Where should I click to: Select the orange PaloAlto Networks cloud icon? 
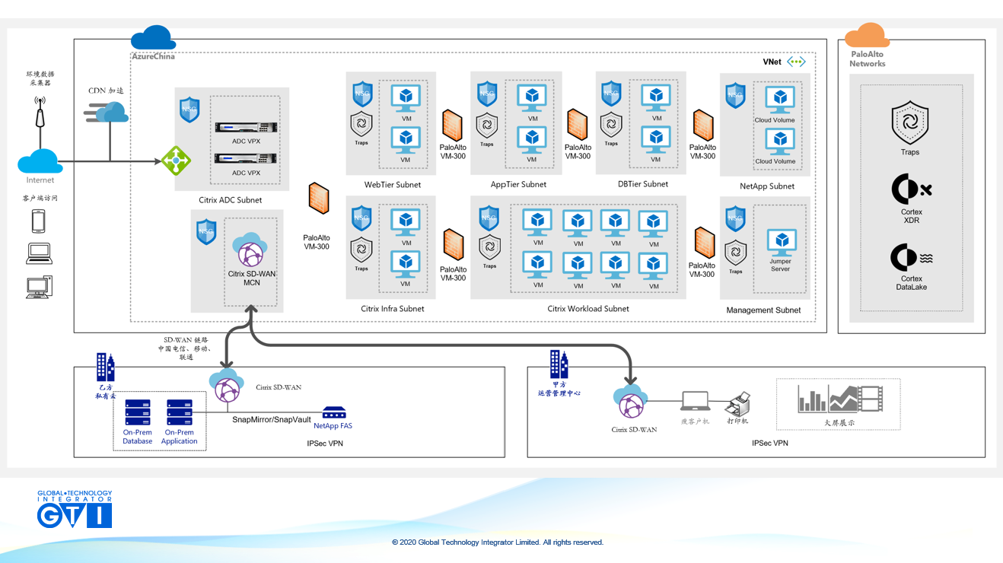coord(867,37)
